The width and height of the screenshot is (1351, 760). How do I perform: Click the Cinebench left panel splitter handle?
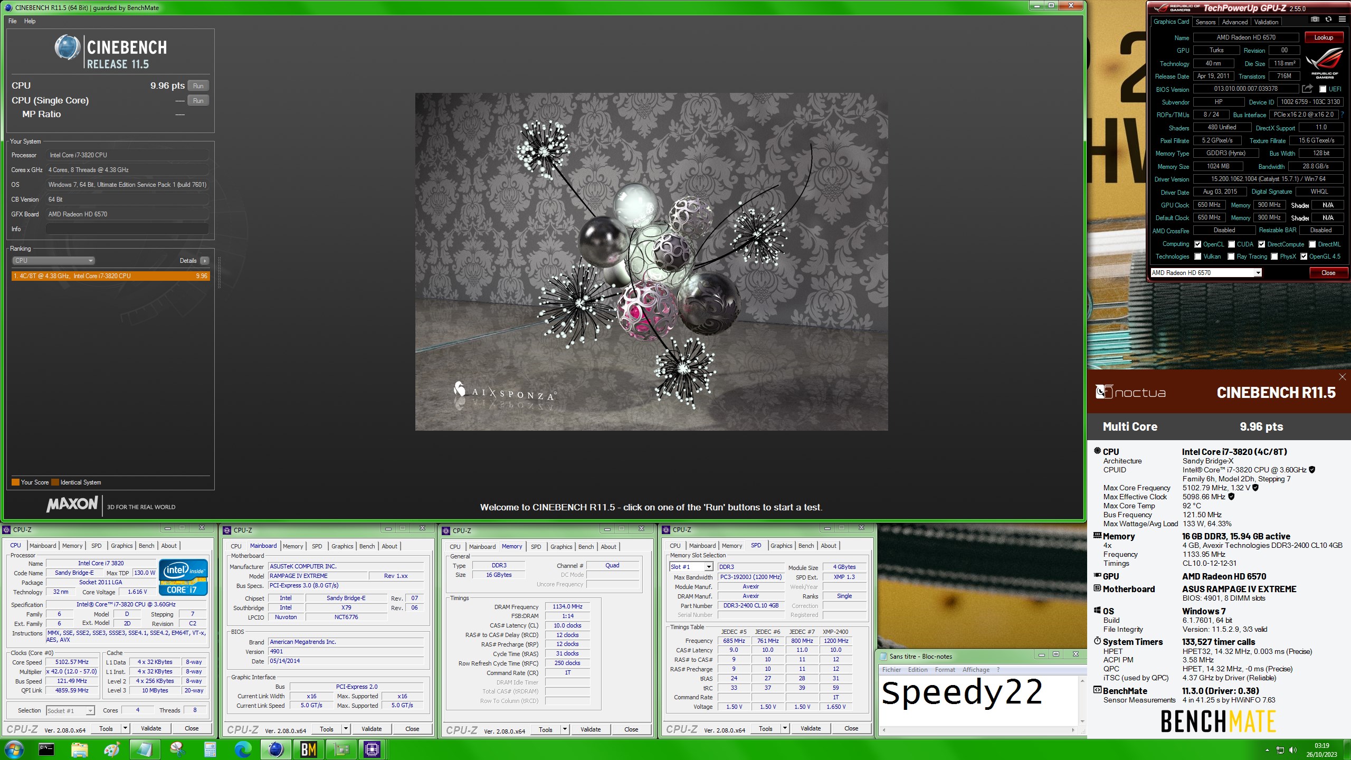[x=219, y=272]
